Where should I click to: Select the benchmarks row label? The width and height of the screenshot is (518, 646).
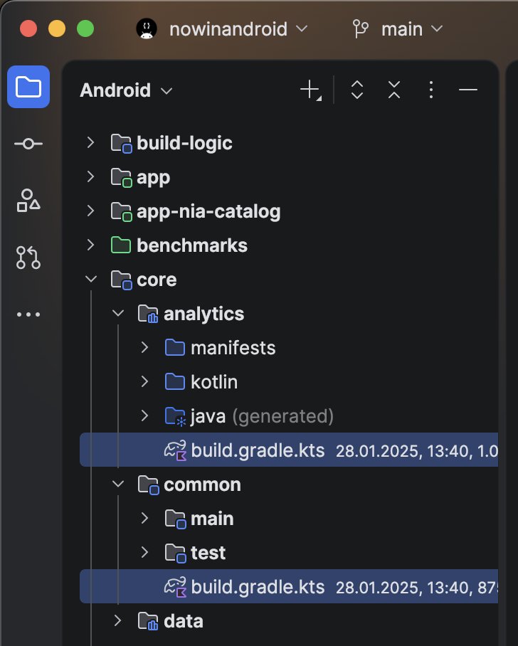coord(192,245)
